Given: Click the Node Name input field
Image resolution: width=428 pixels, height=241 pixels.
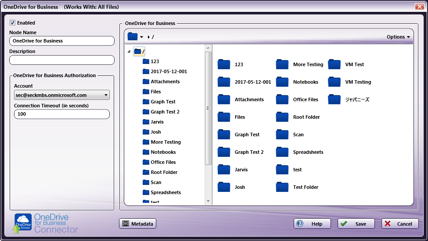Looking at the screenshot, I should point(62,41).
